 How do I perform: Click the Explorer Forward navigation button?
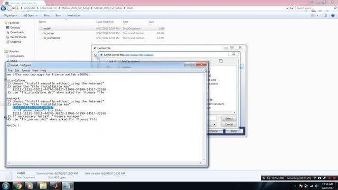tap(10, 8)
